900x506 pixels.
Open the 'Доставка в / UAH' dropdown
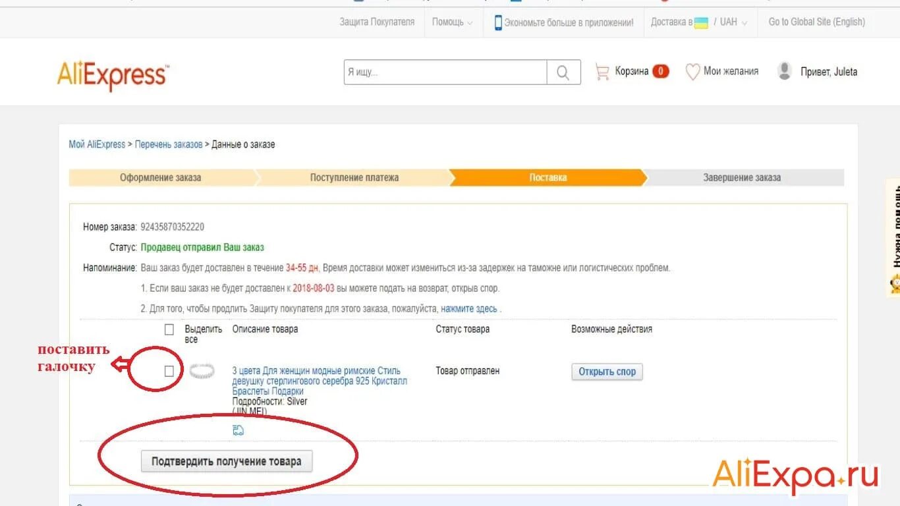click(x=699, y=22)
